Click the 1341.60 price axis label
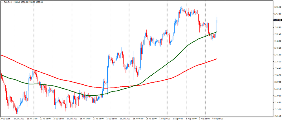 click(278, 55)
